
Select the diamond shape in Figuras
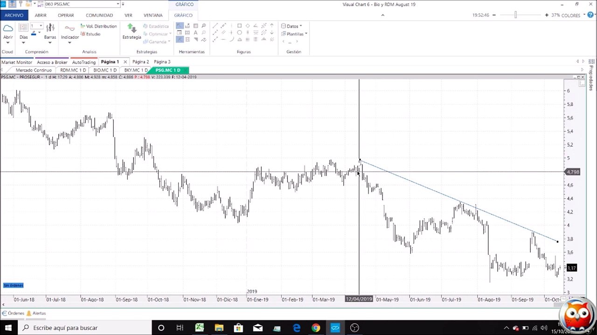[x=247, y=26]
